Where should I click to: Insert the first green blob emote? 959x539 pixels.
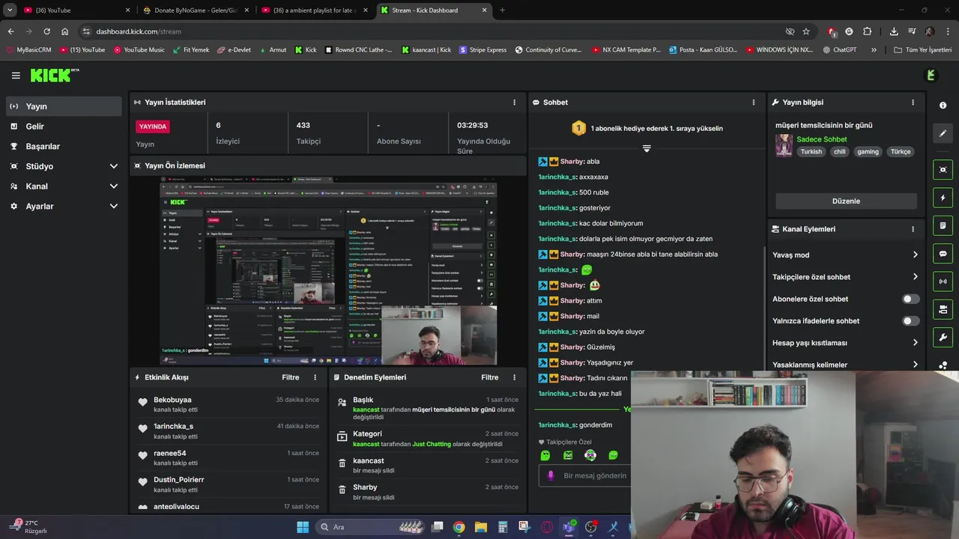pos(545,455)
